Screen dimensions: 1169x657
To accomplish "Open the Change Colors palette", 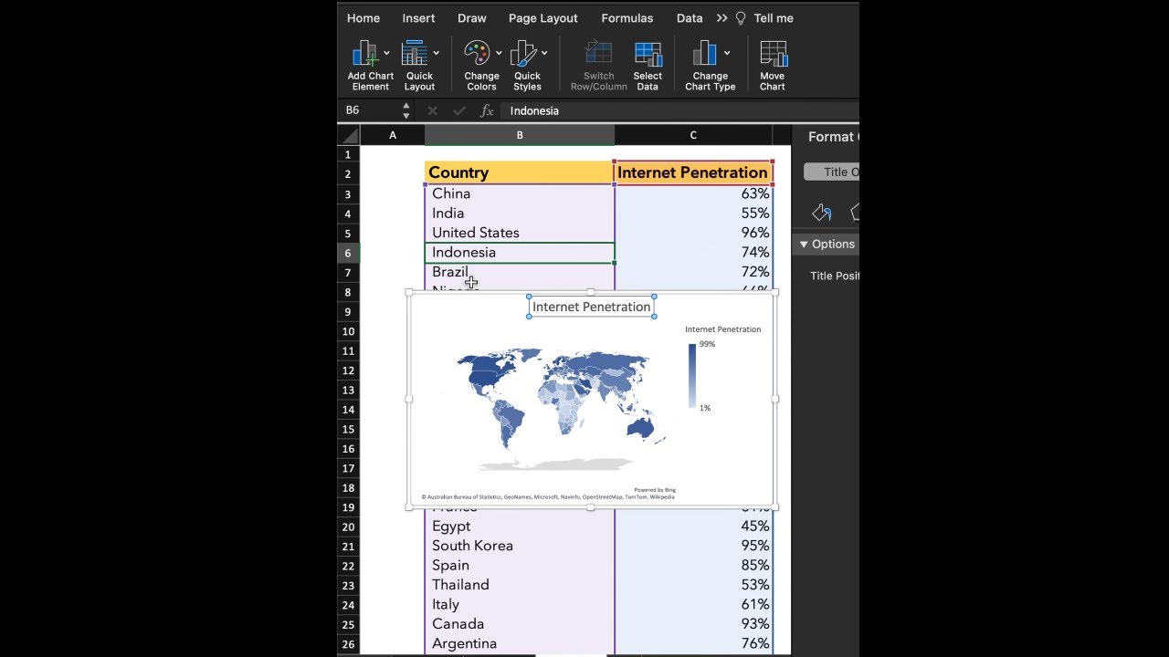I will pyautogui.click(x=481, y=66).
